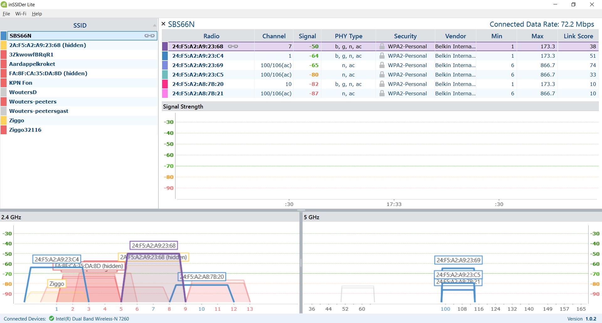Image resolution: width=602 pixels, height=323 pixels.
Task: Click the green check icon next to Connected Devices
Action: [x=51, y=319]
